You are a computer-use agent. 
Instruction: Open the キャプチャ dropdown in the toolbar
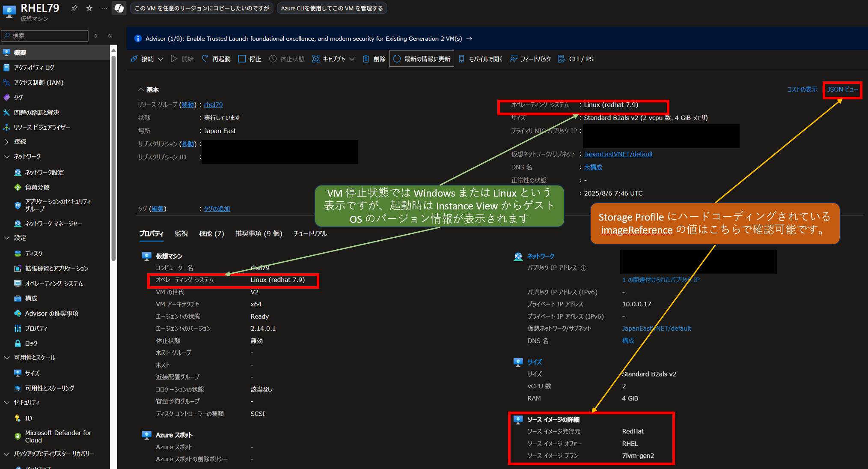click(x=334, y=59)
